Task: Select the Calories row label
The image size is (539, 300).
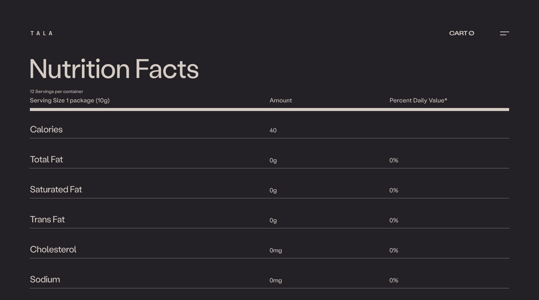Action: coord(46,129)
